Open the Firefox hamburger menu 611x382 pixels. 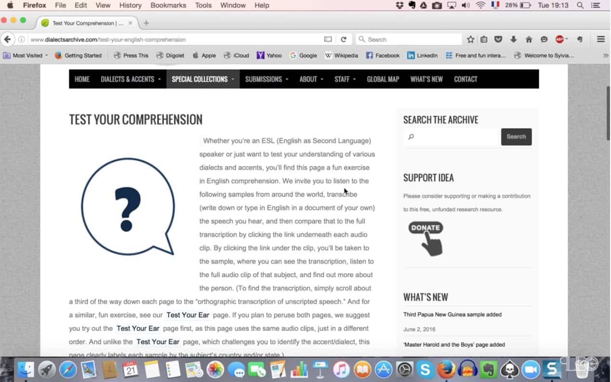pyautogui.click(x=600, y=39)
